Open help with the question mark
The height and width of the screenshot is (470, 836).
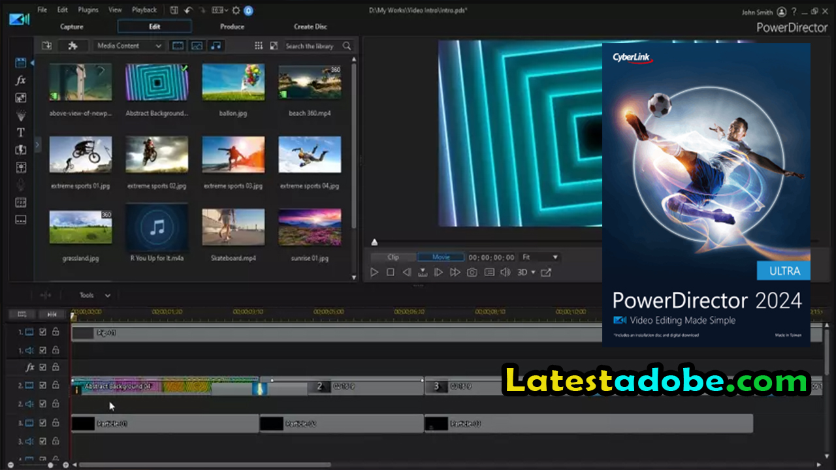coord(794,12)
